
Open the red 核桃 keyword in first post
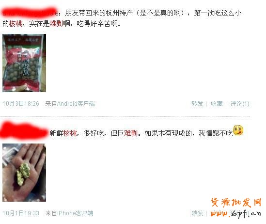pos(16,24)
